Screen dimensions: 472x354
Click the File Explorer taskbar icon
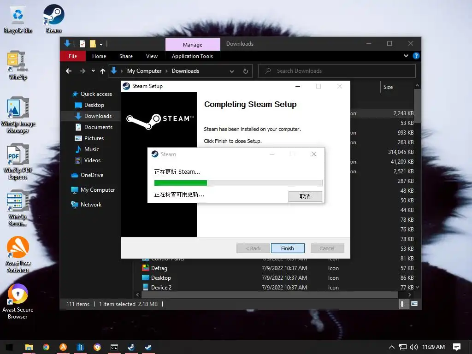click(x=29, y=347)
